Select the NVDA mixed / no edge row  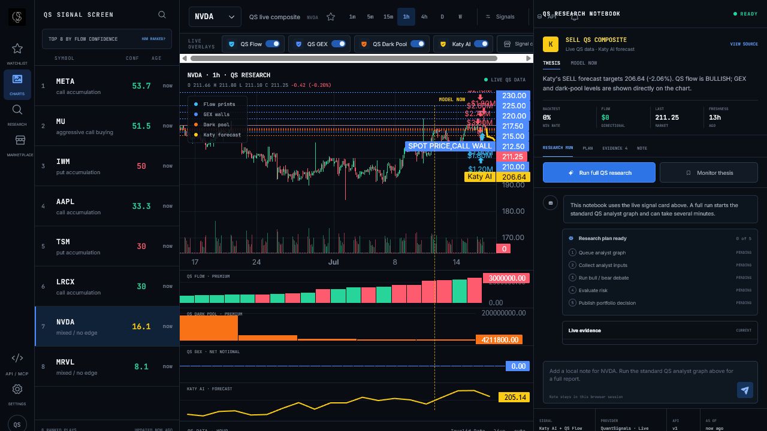[x=107, y=326]
